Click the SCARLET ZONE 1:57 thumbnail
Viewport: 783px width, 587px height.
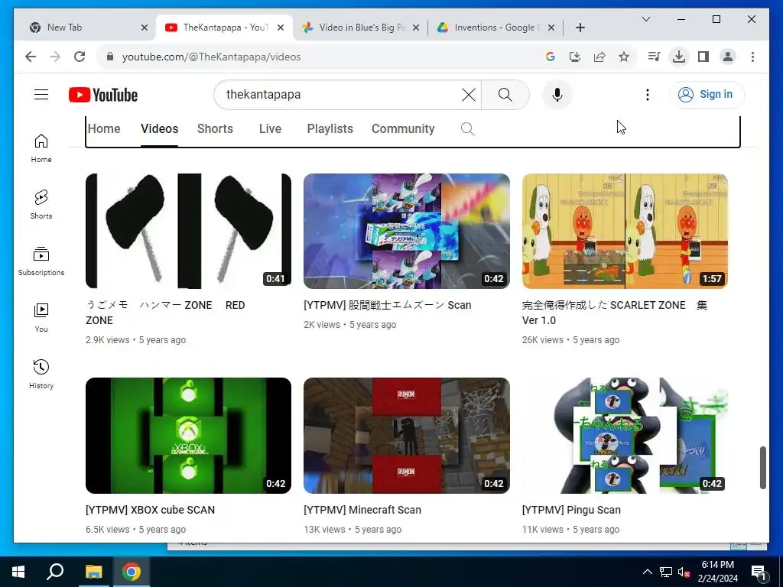click(x=625, y=231)
